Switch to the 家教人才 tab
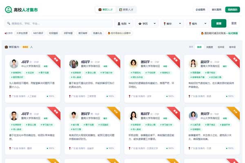The image size is (245, 163). pyautogui.click(x=126, y=10)
